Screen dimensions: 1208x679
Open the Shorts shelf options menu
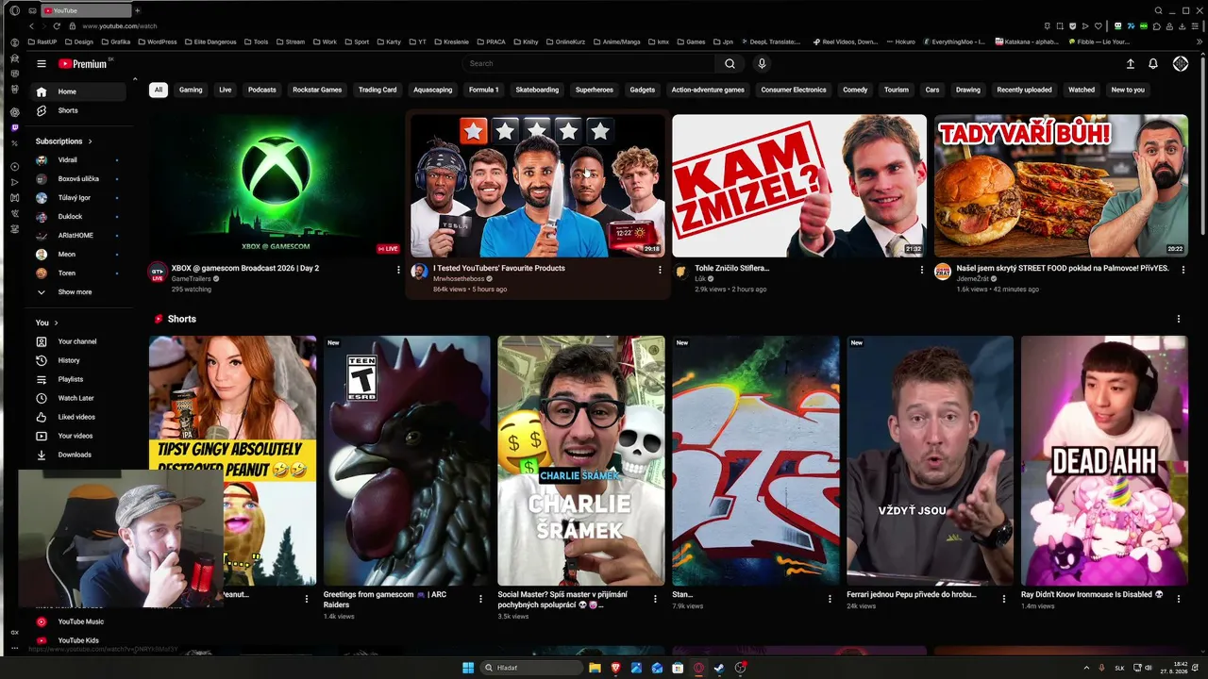coord(1179,319)
